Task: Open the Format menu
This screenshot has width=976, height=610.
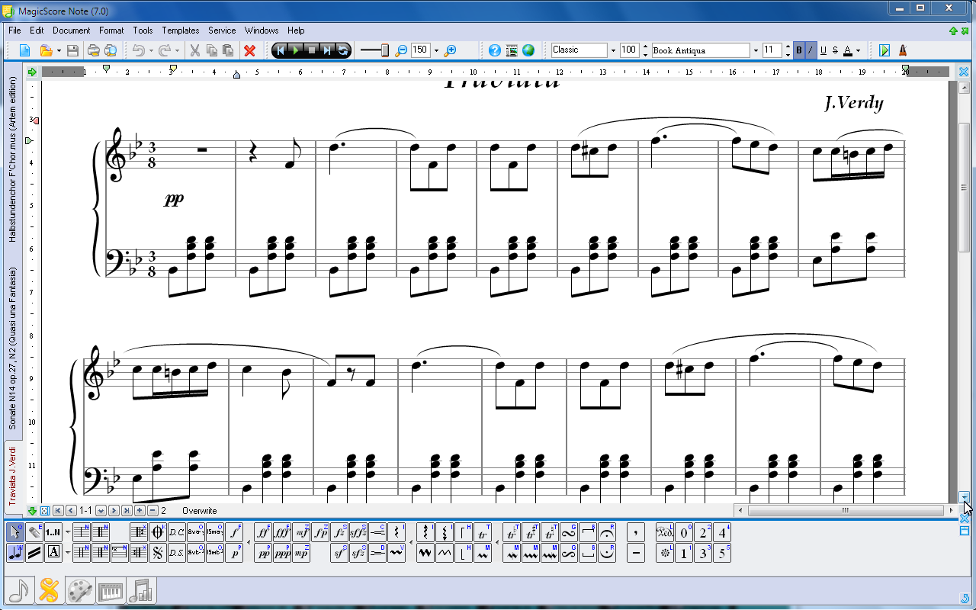Action: click(111, 30)
